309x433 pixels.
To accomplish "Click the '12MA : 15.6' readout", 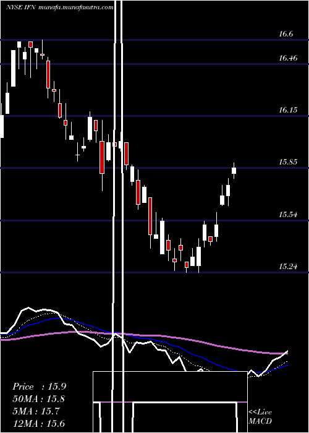I will 39,424.
